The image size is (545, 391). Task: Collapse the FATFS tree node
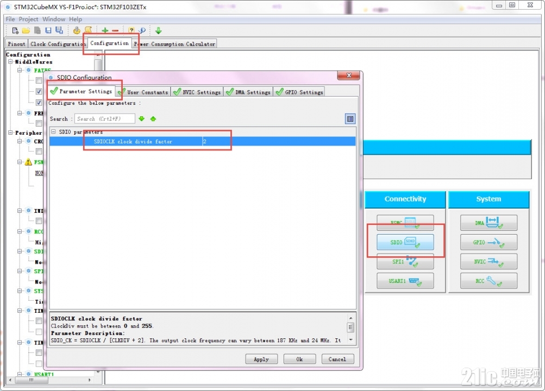(x=20, y=70)
